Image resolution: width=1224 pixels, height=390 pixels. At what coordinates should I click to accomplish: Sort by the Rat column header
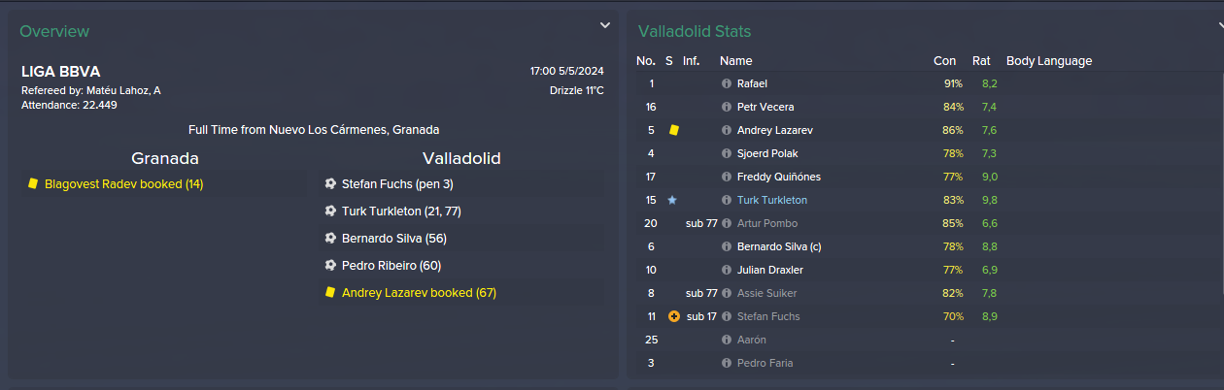pos(981,60)
